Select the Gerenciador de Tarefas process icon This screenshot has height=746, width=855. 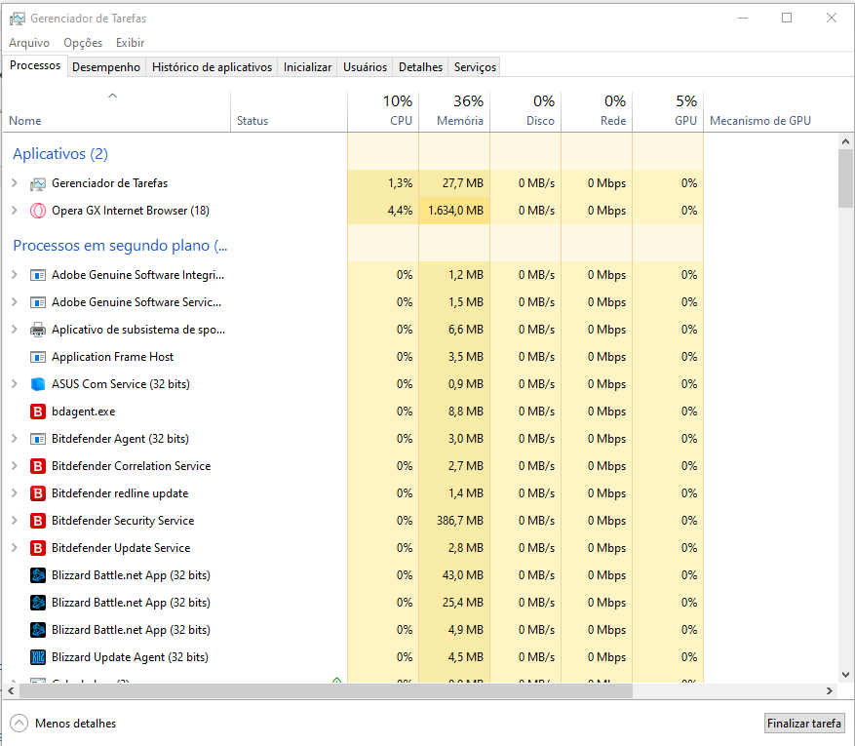38,183
